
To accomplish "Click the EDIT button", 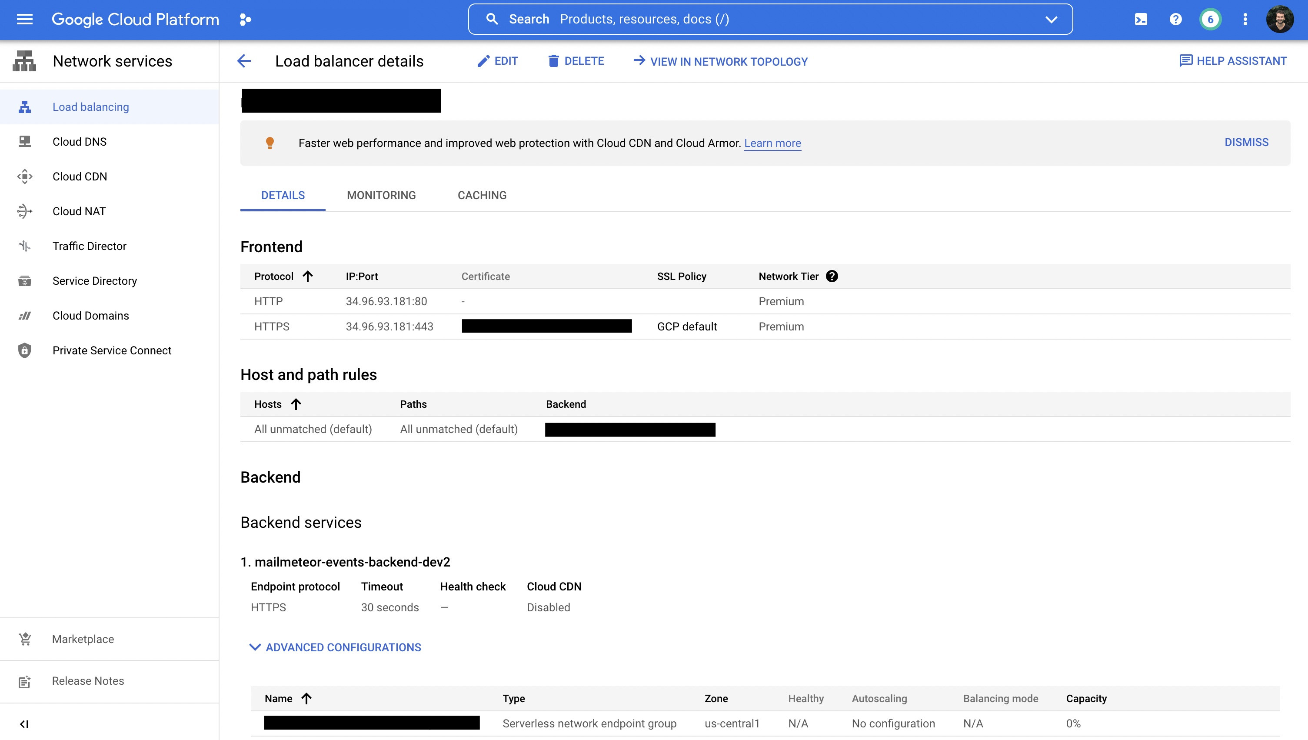I will [x=497, y=61].
